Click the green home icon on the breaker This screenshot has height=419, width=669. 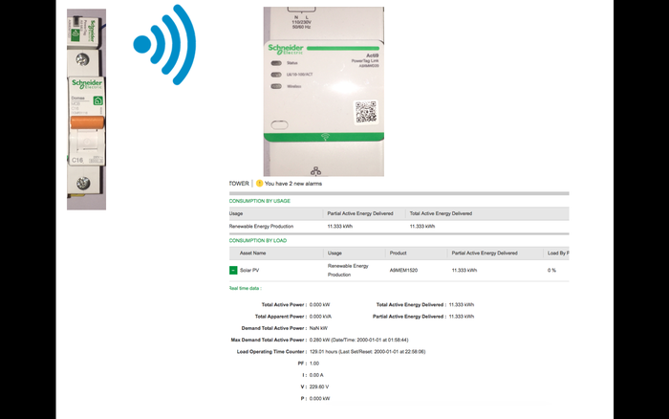point(97,100)
